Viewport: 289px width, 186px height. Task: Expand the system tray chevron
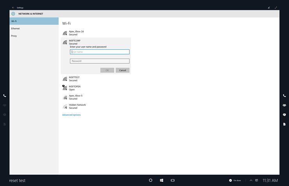(x=251, y=181)
